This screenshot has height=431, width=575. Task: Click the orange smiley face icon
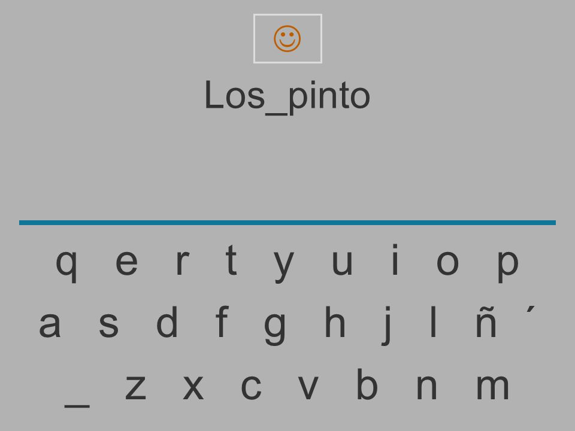(x=287, y=38)
